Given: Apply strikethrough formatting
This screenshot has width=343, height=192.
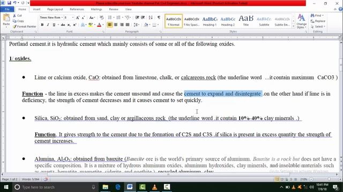Looking at the screenshot, I should tap(63, 25).
